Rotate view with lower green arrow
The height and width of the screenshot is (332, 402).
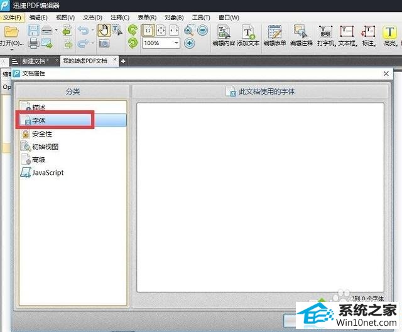pos(133,43)
